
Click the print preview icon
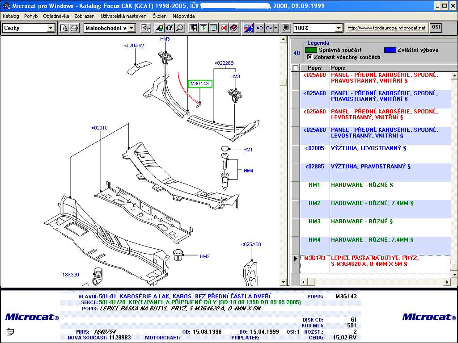point(64,28)
